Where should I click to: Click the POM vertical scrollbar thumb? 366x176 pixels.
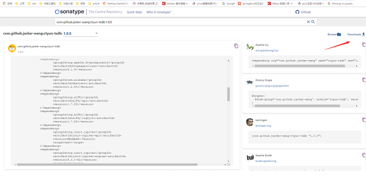tap(229, 94)
